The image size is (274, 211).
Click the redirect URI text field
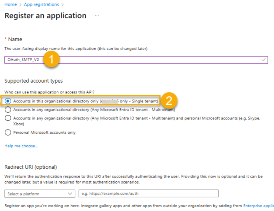(148, 194)
